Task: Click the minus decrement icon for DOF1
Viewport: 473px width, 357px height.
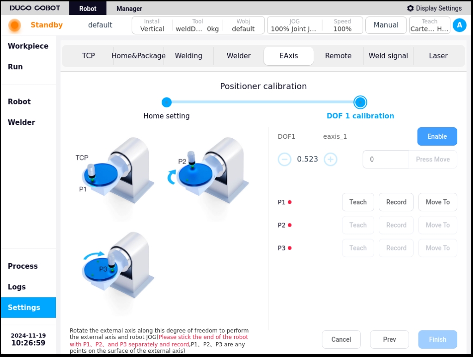Action: 285,159
